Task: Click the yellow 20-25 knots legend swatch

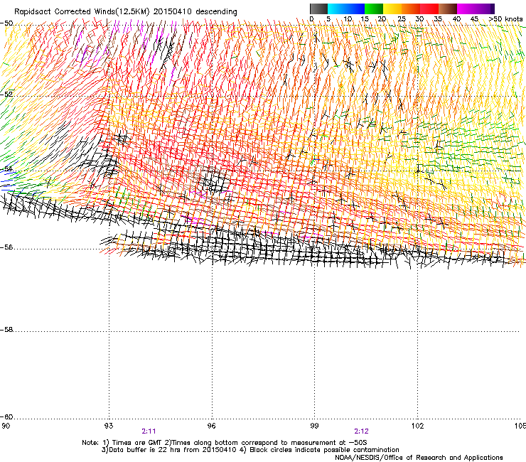Action: click(x=392, y=9)
